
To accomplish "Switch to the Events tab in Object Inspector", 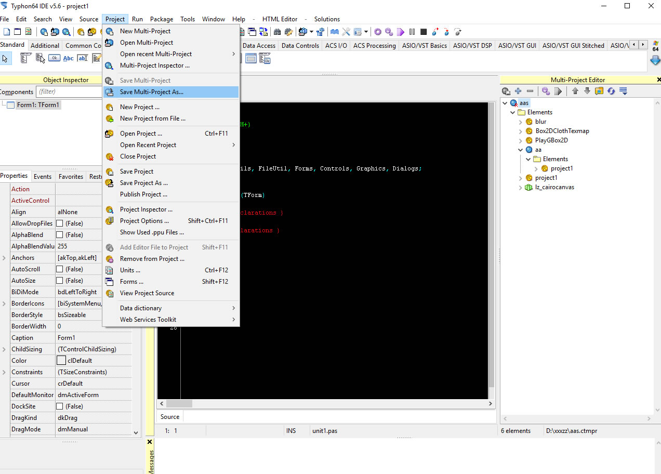I will 43,177.
